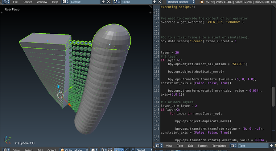
Task: Click the red X-axis arrow of the manipulator
Action: (70, 105)
